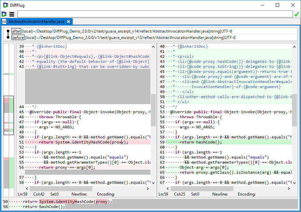Click right pane horizontal scrollbar thumb
This screenshot has height=212, width=301.
tap(202, 188)
